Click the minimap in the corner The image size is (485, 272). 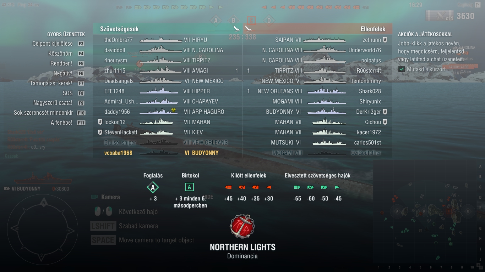(x=429, y=215)
